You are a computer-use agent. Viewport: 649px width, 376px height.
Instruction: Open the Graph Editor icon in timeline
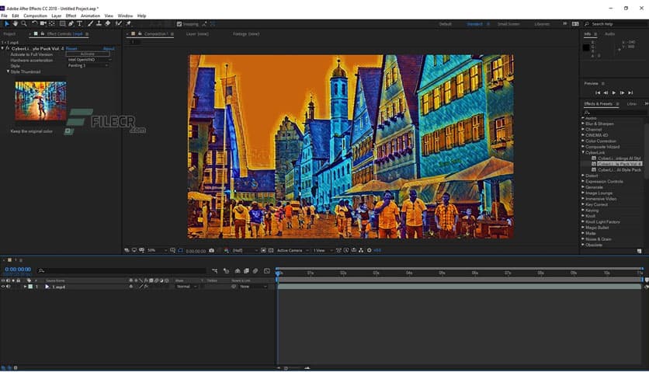tap(267, 271)
